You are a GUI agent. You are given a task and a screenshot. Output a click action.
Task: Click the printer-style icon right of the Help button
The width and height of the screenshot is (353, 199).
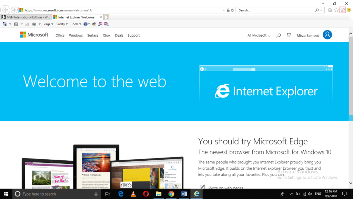click(x=94, y=24)
